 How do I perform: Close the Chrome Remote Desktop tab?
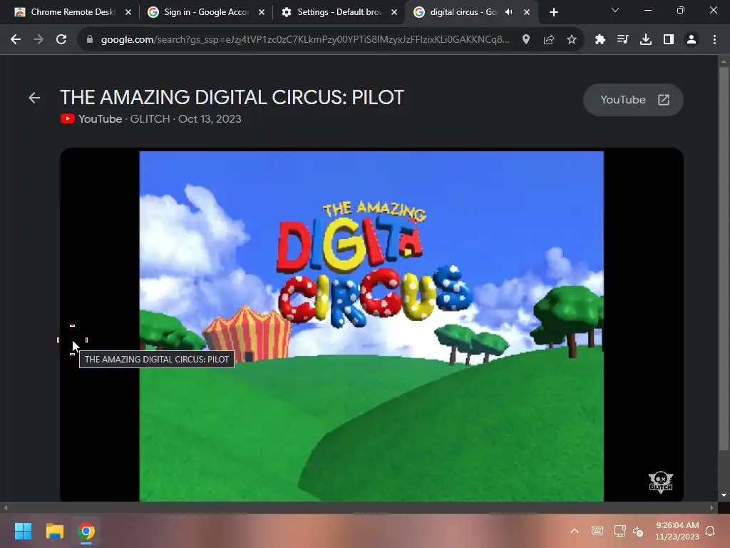coord(128,12)
